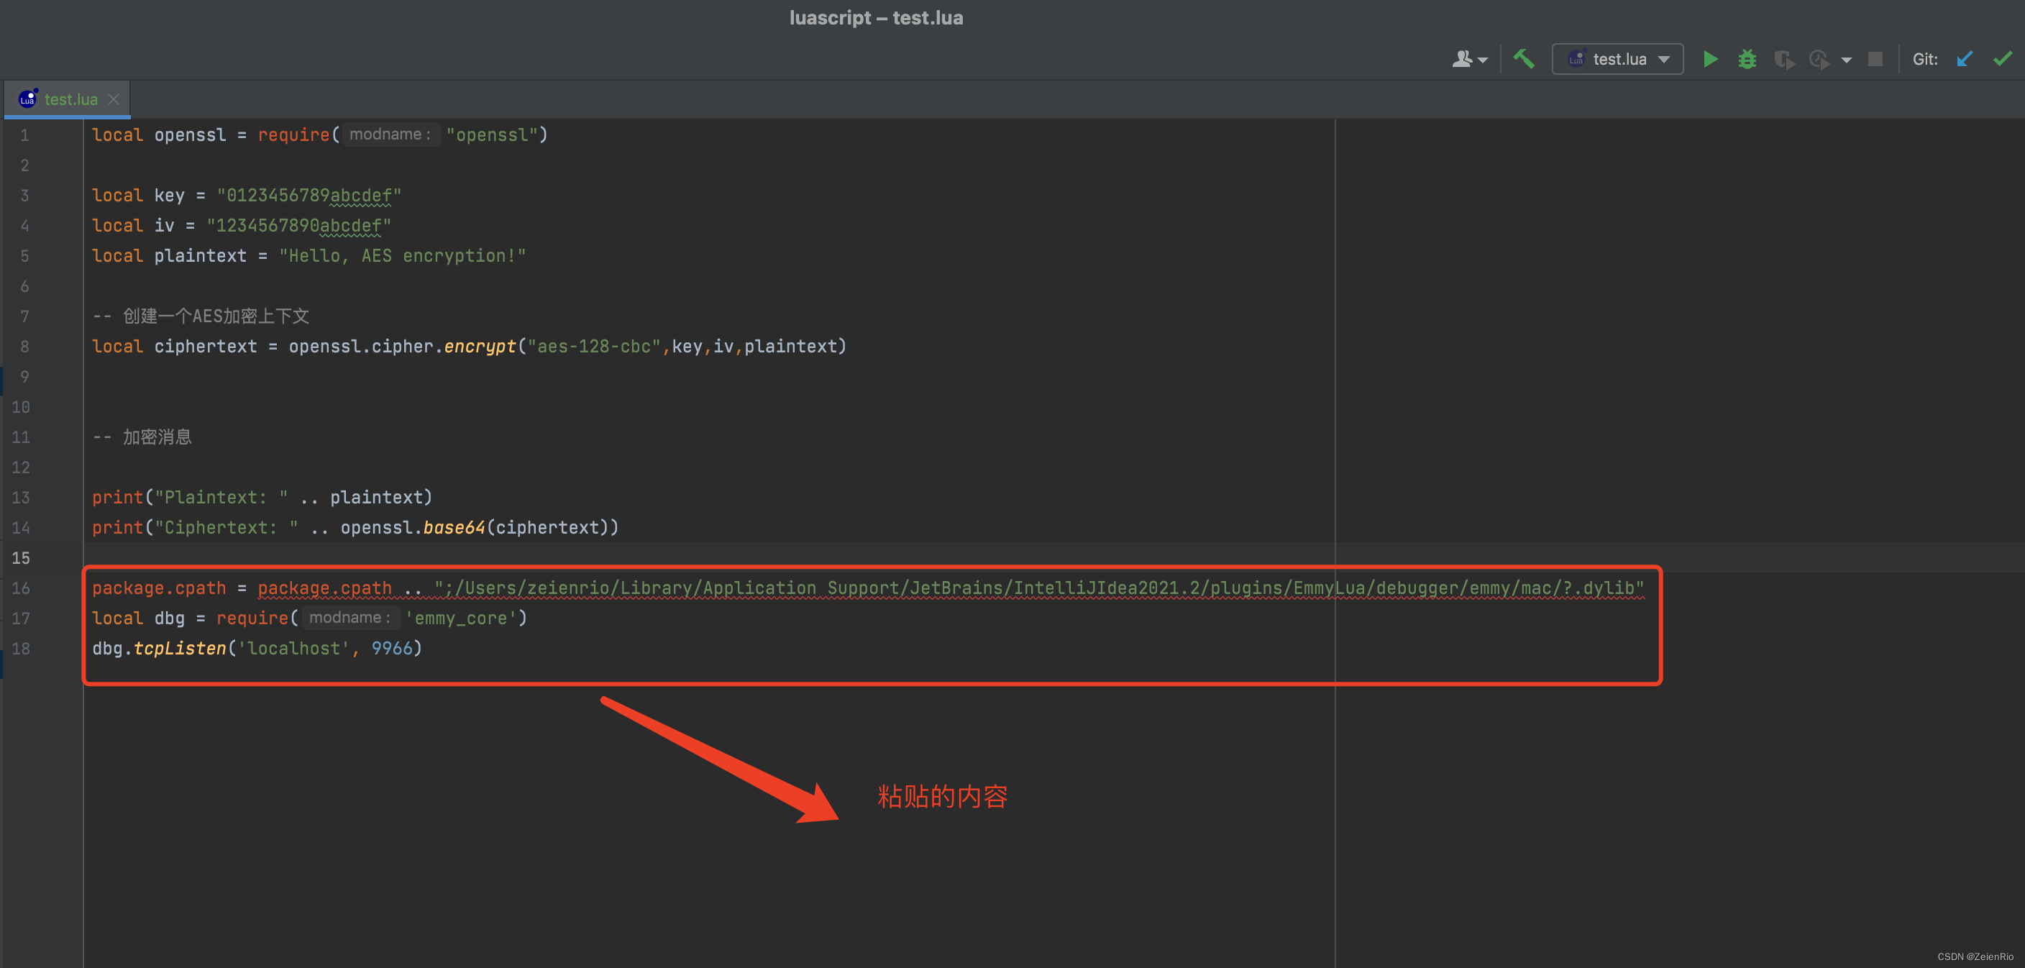Click the modname hint on line 1
The width and height of the screenshot is (2025, 968).
pos(390,134)
